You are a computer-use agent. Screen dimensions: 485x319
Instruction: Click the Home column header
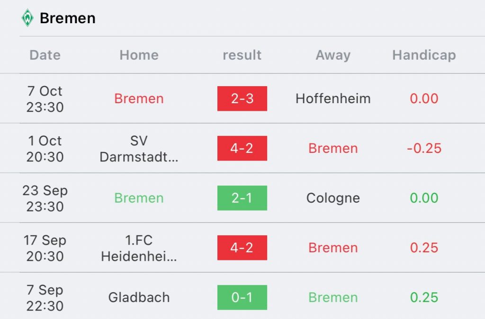(139, 55)
